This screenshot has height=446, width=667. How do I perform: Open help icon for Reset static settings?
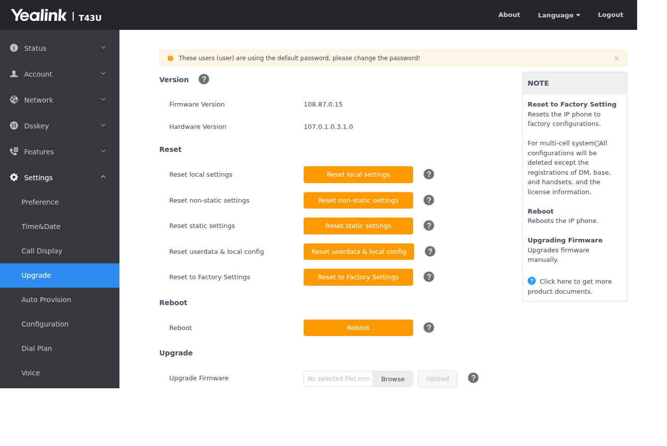point(429,225)
